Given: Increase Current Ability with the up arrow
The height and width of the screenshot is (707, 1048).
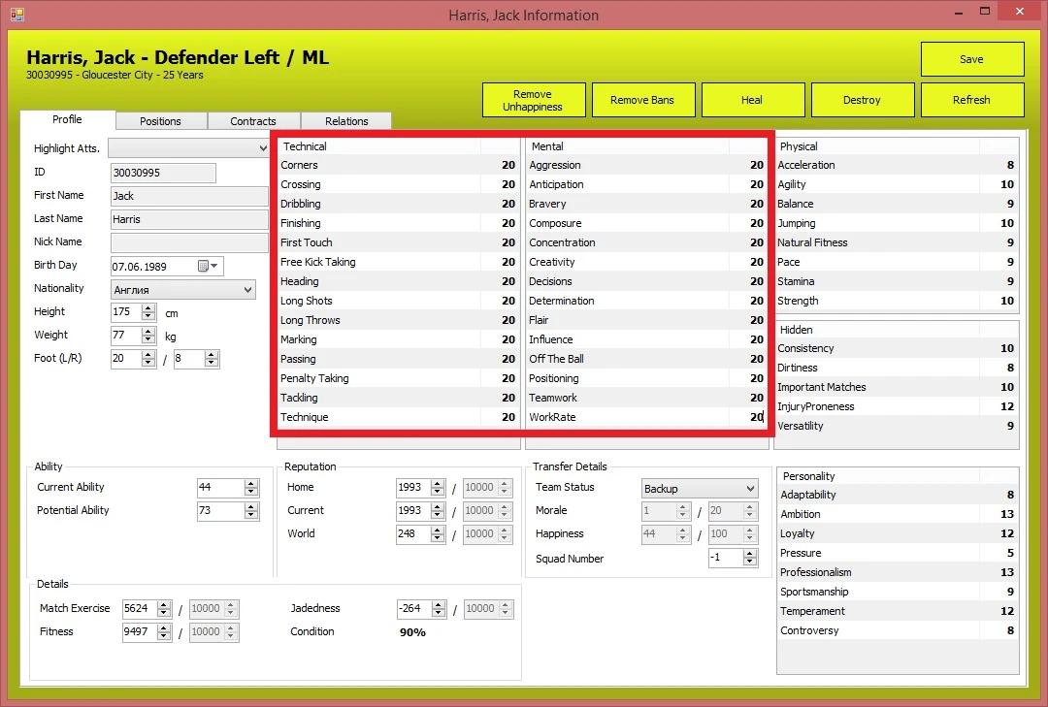Looking at the screenshot, I should (252, 482).
